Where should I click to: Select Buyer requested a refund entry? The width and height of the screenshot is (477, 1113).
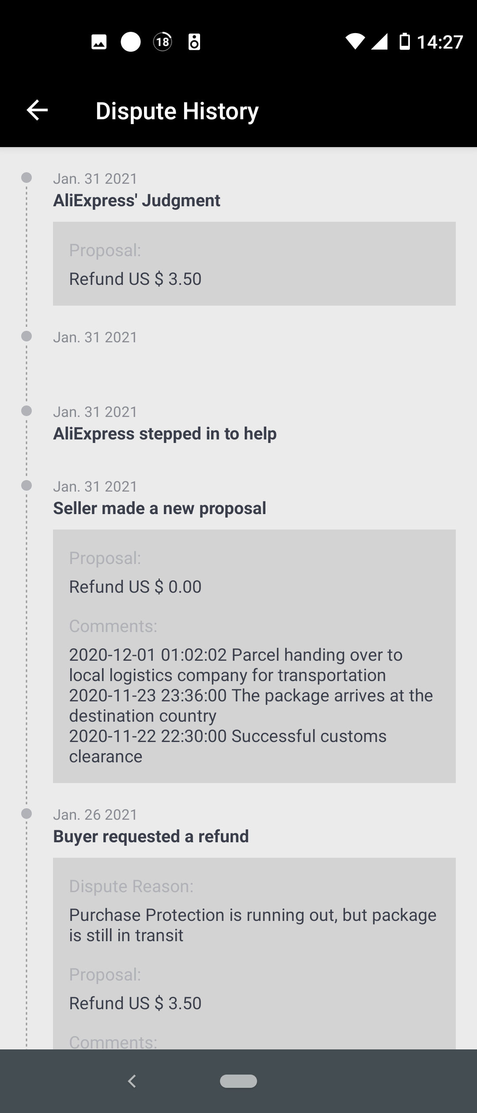point(151,837)
